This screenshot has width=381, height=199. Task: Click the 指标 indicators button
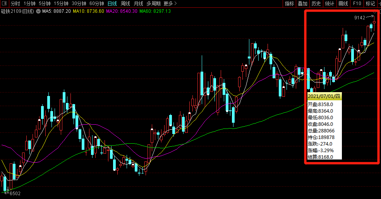(289, 3)
